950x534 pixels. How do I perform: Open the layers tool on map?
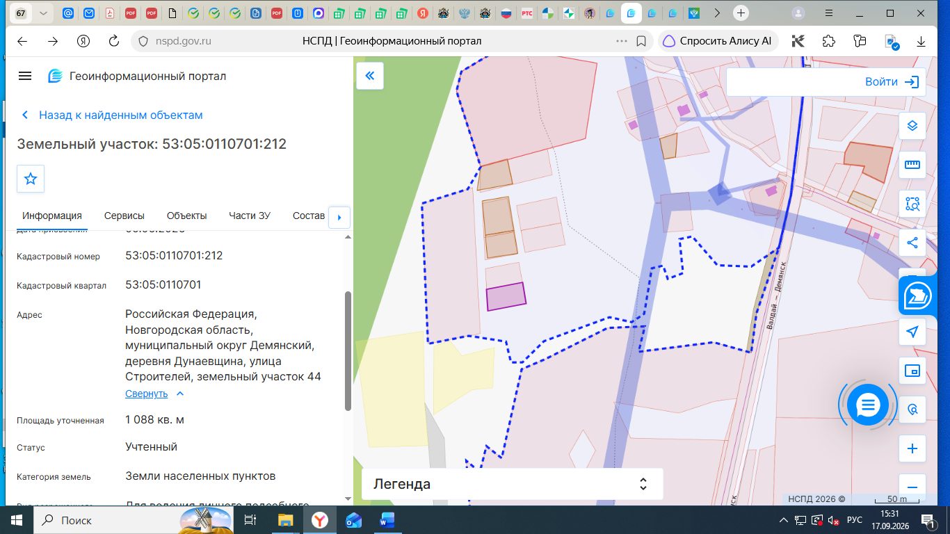[912, 126]
